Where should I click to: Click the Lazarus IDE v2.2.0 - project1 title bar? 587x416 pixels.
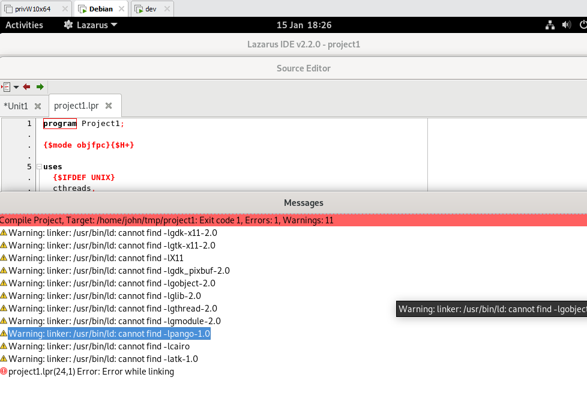tap(293, 44)
